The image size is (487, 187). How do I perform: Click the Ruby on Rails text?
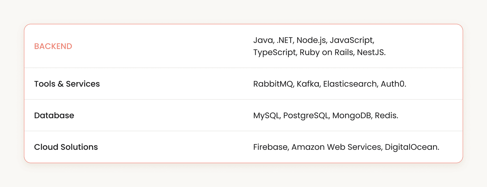(326, 52)
